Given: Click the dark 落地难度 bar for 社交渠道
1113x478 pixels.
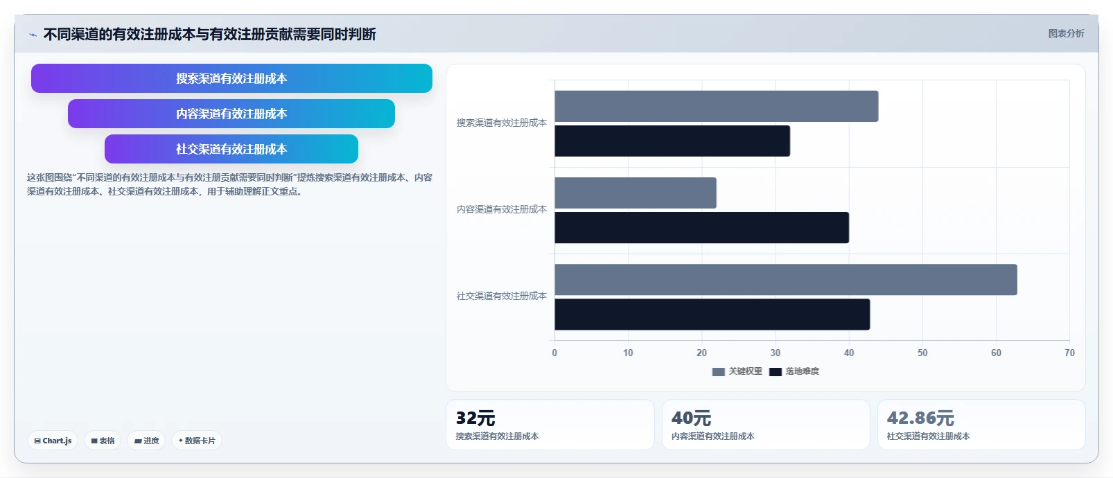Looking at the screenshot, I should tap(712, 314).
